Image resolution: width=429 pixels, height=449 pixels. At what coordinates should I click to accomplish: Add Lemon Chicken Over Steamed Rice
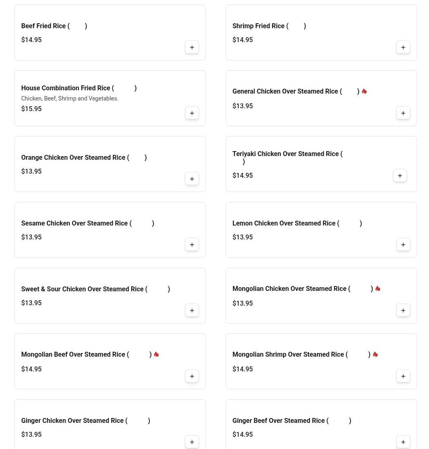pyautogui.click(x=403, y=245)
